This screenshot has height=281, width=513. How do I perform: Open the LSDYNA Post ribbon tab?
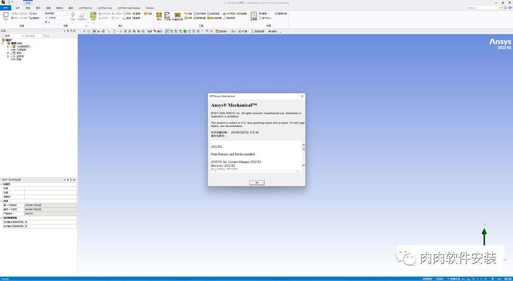[x=104, y=8]
